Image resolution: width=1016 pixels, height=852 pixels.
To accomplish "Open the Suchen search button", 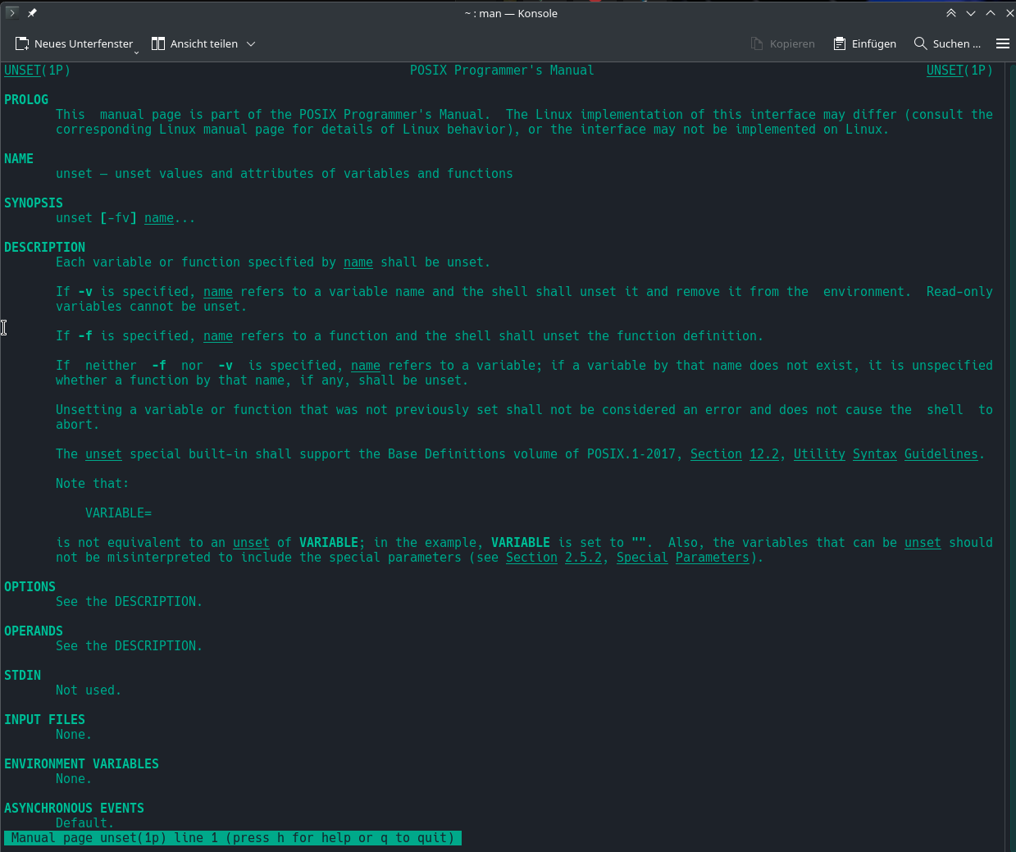I will (x=947, y=43).
